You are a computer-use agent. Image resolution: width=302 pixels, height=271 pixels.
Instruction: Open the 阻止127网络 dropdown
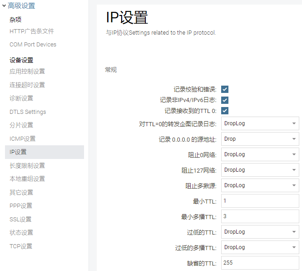point(260,170)
